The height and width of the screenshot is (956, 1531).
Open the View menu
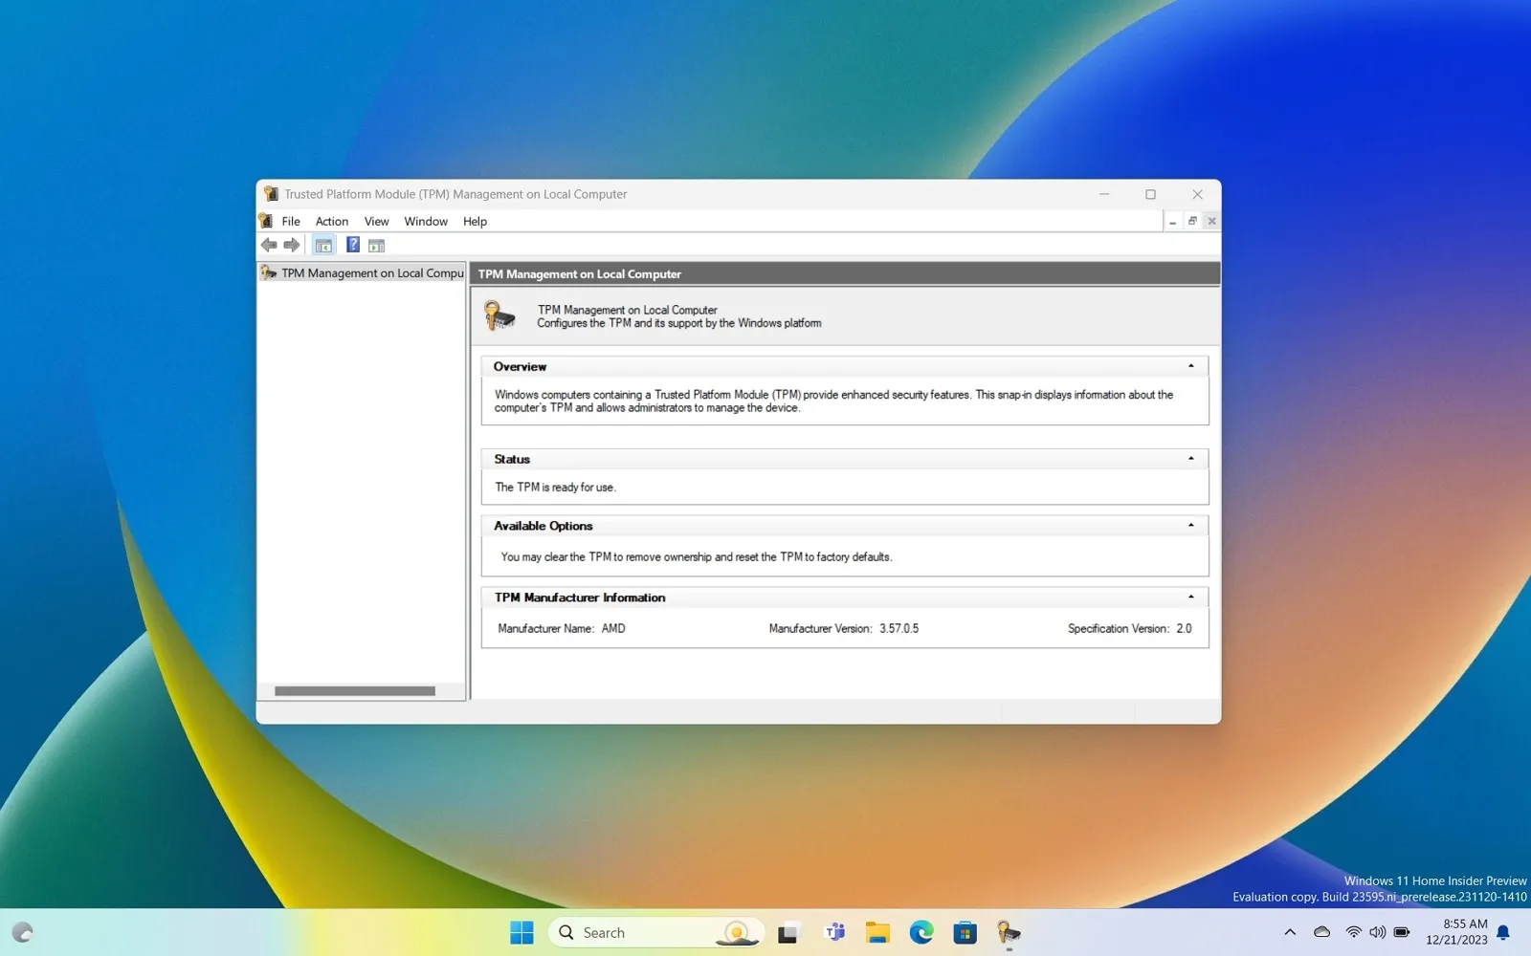tap(376, 221)
